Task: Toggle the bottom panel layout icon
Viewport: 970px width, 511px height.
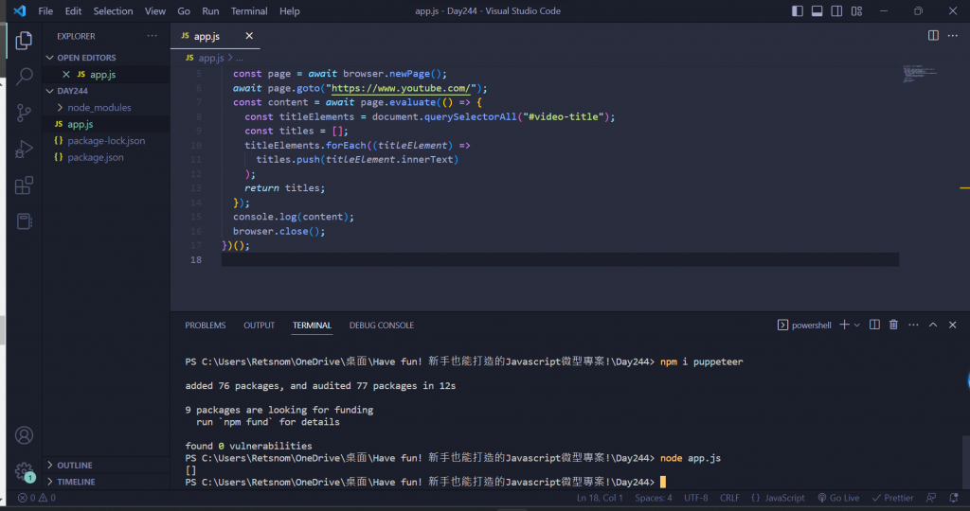Action: tap(817, 11)
